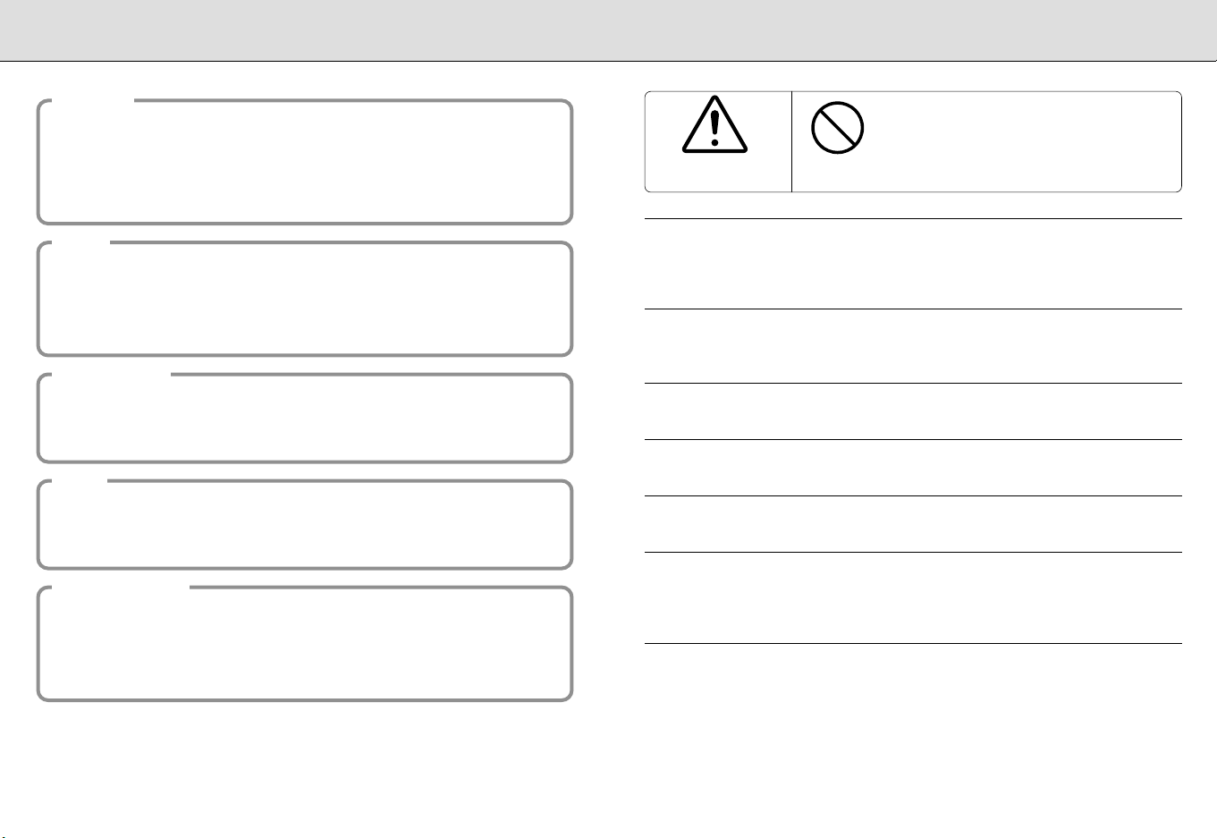Click sixth ruled row under warning box
The width and height of the screenshot is (1217, 838).
tap(913, 598)
